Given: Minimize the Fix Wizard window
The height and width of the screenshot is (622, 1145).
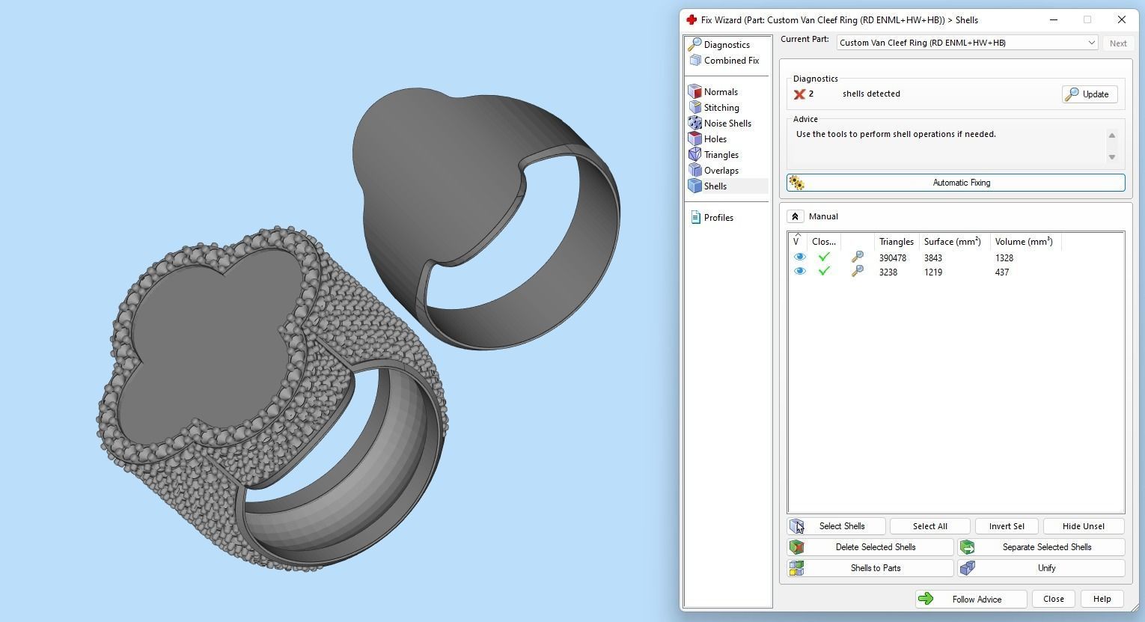Looking at the screenshot, I should [1053, 20].
